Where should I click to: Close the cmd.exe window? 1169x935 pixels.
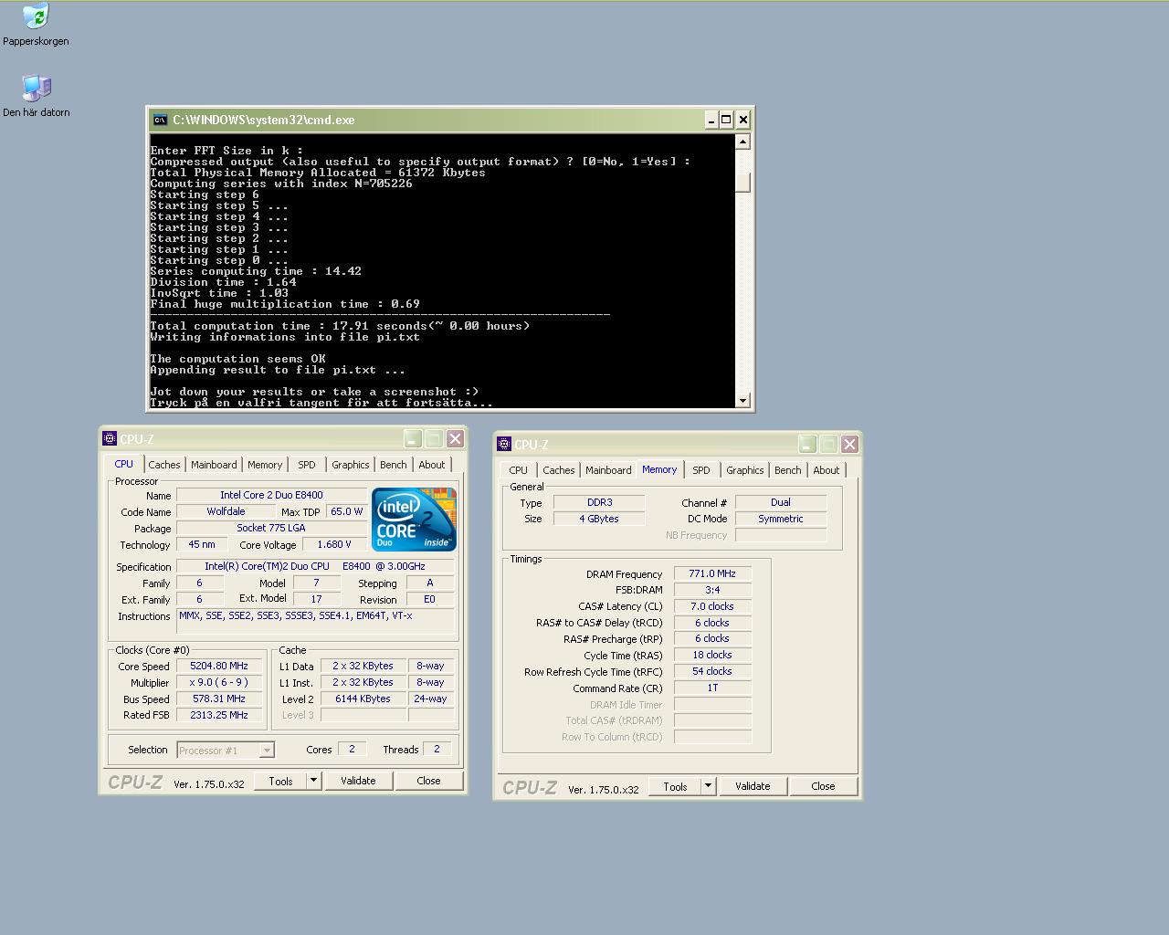click(743, 120)
